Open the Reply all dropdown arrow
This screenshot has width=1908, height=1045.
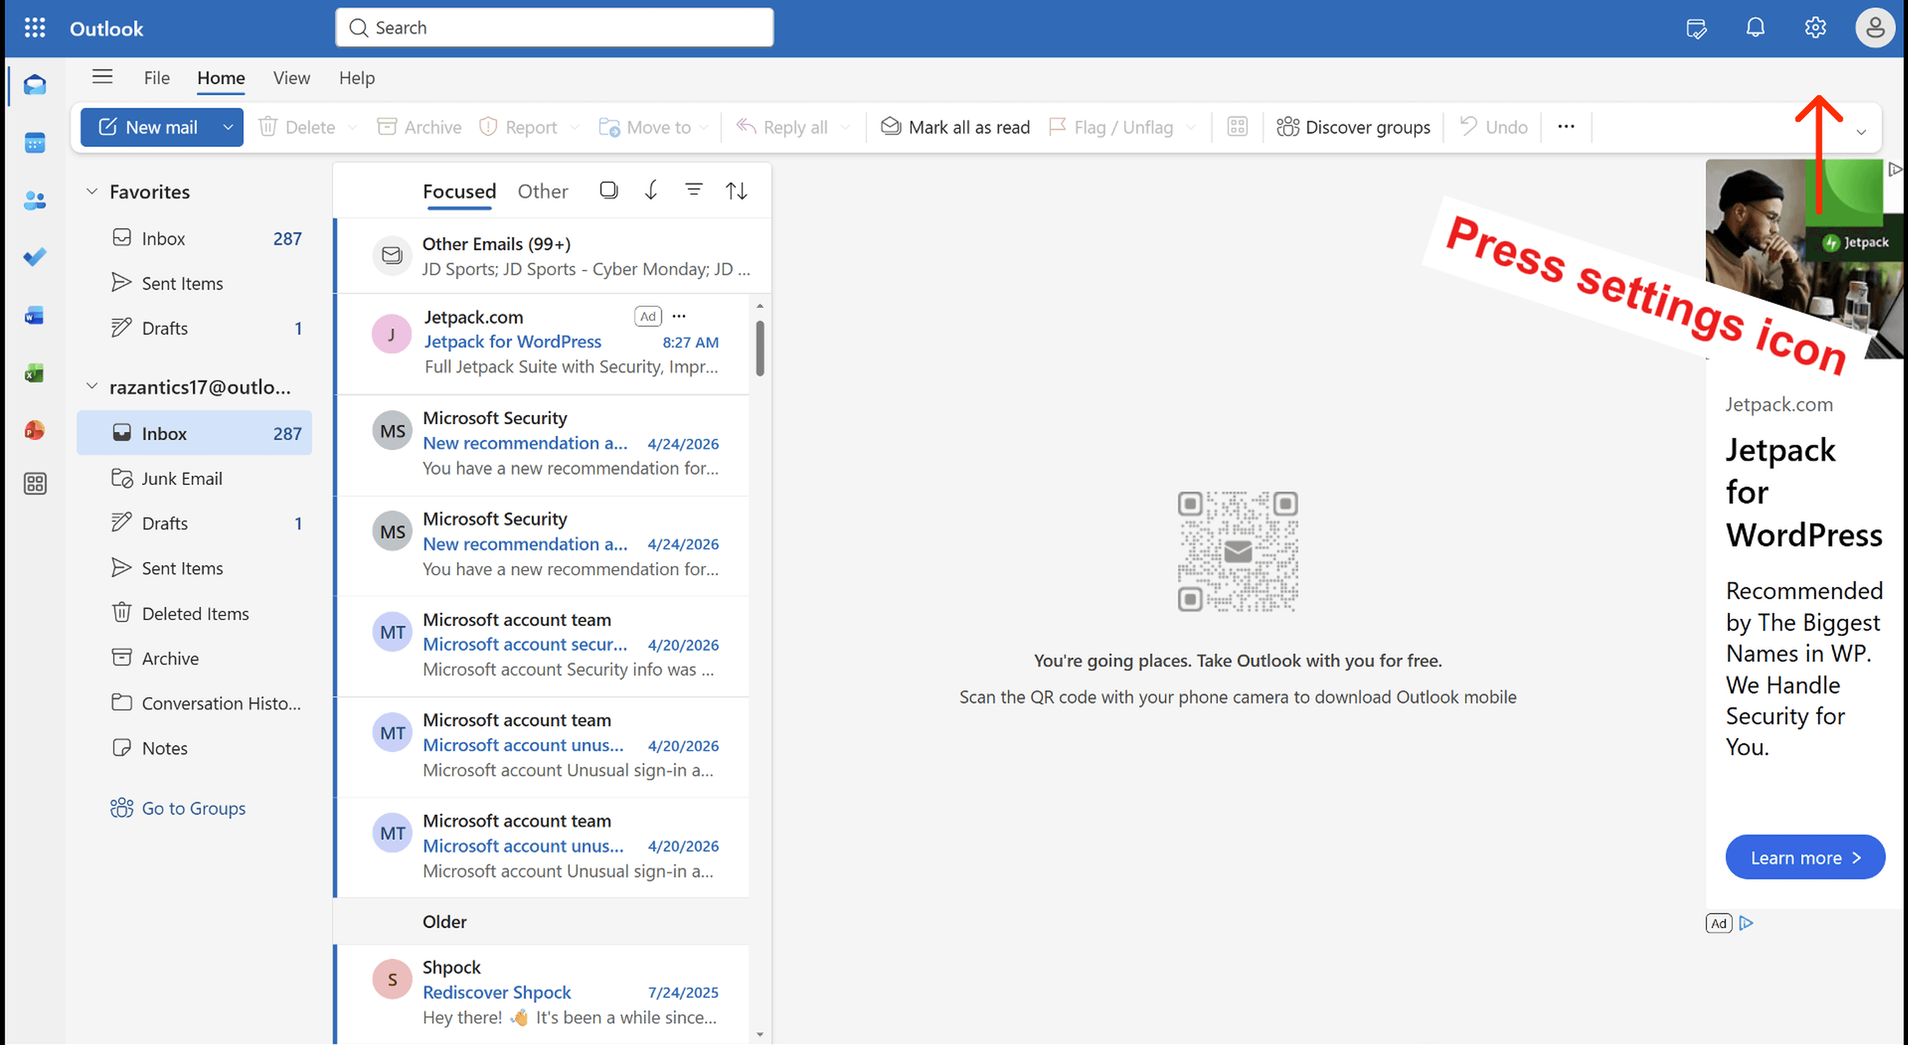pyautogui.click(x=845, y=127)
